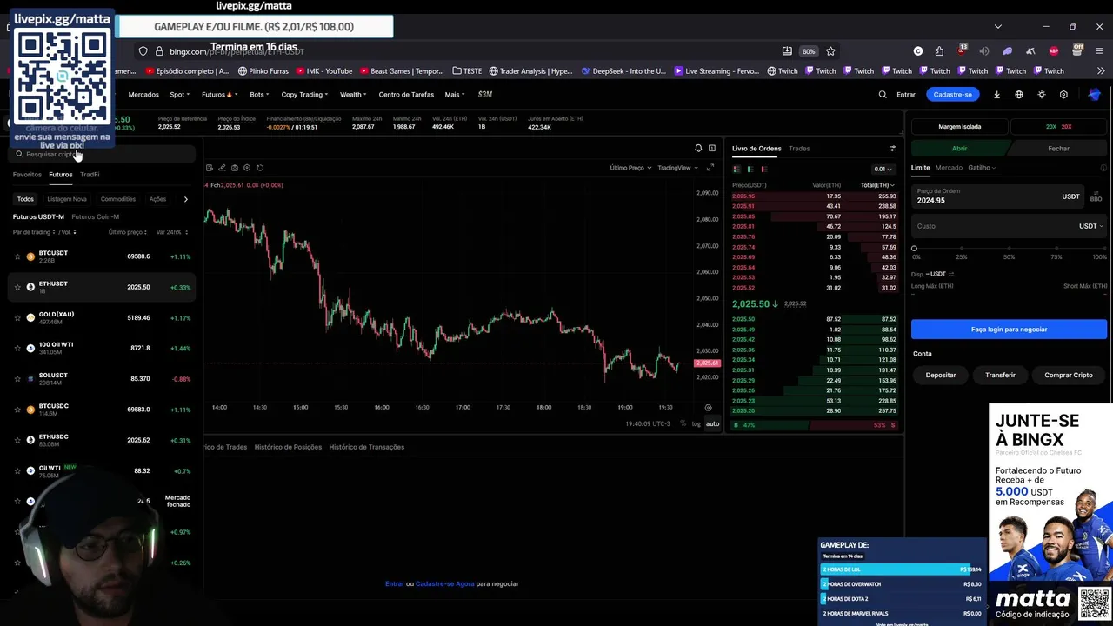
Task: Click the chart drawing pencil icon
Action: (222, 168)
